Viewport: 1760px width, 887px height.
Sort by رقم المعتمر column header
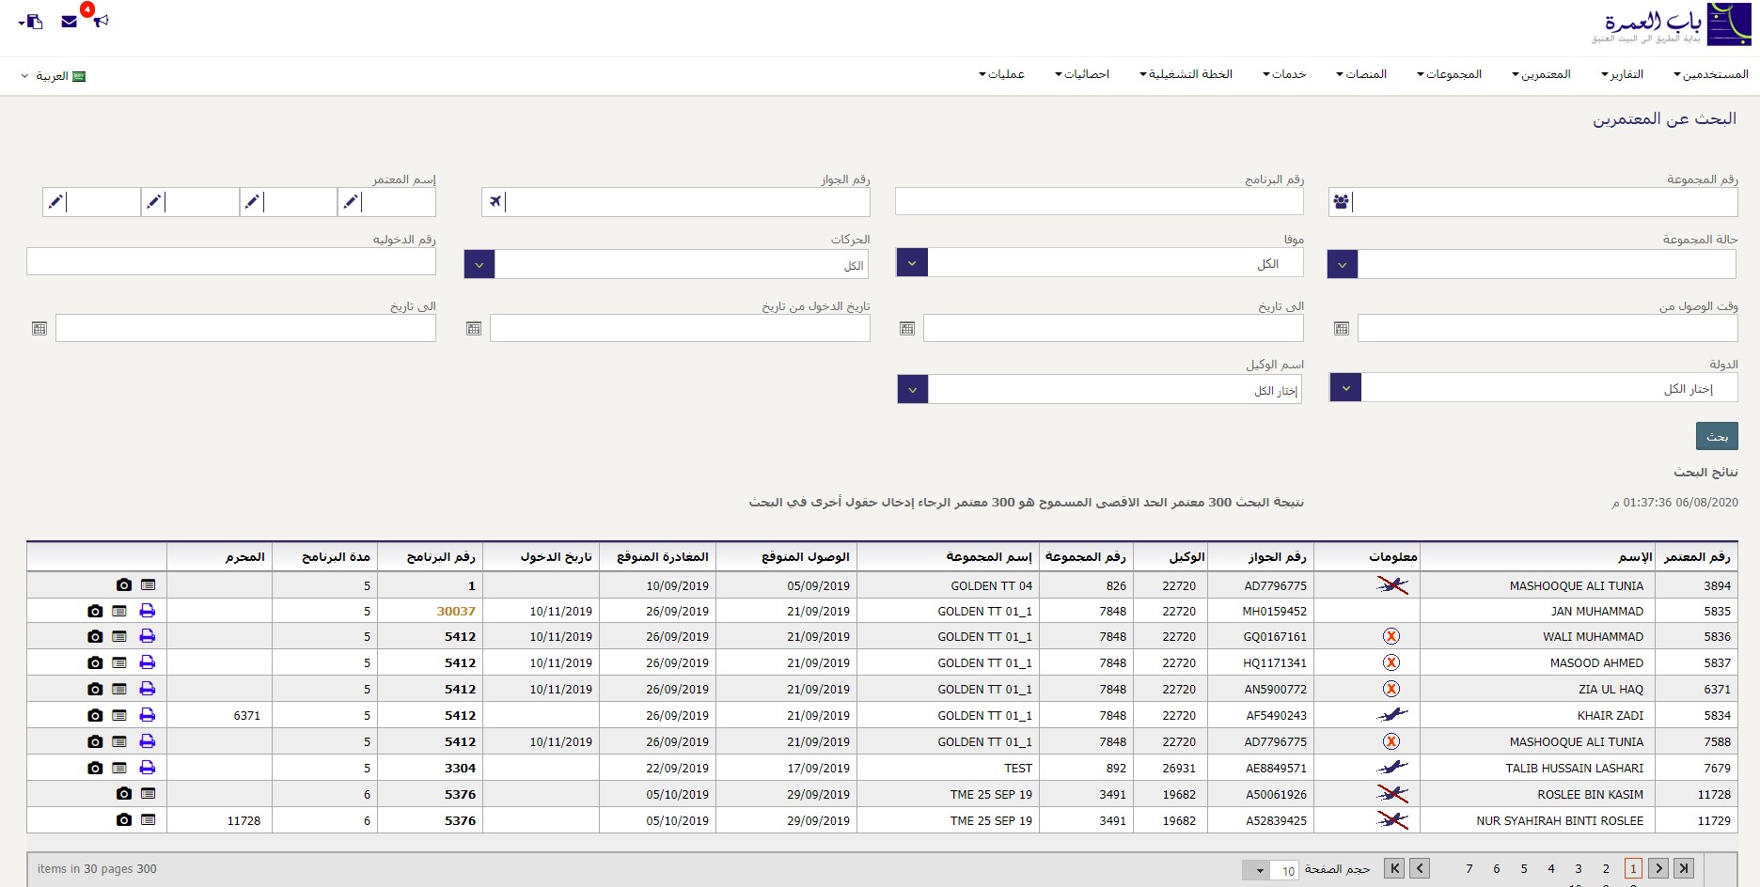[1696, 556]
